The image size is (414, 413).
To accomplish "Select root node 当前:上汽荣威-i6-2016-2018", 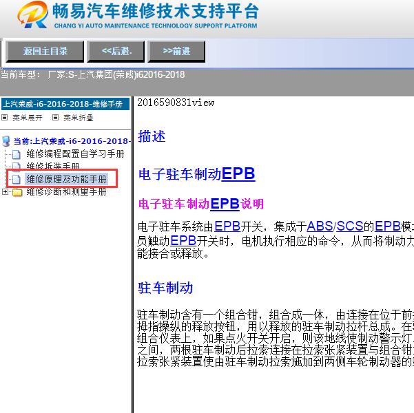I will (x=72, y=141).
